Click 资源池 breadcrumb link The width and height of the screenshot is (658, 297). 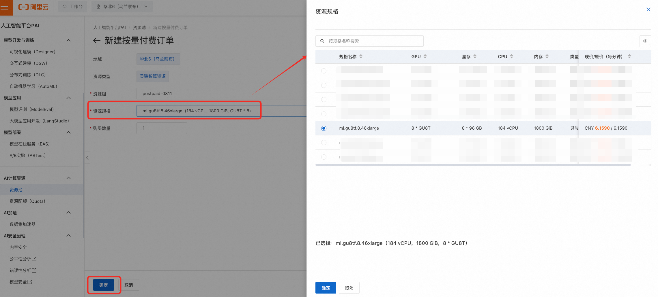click(x=139, y=28)
